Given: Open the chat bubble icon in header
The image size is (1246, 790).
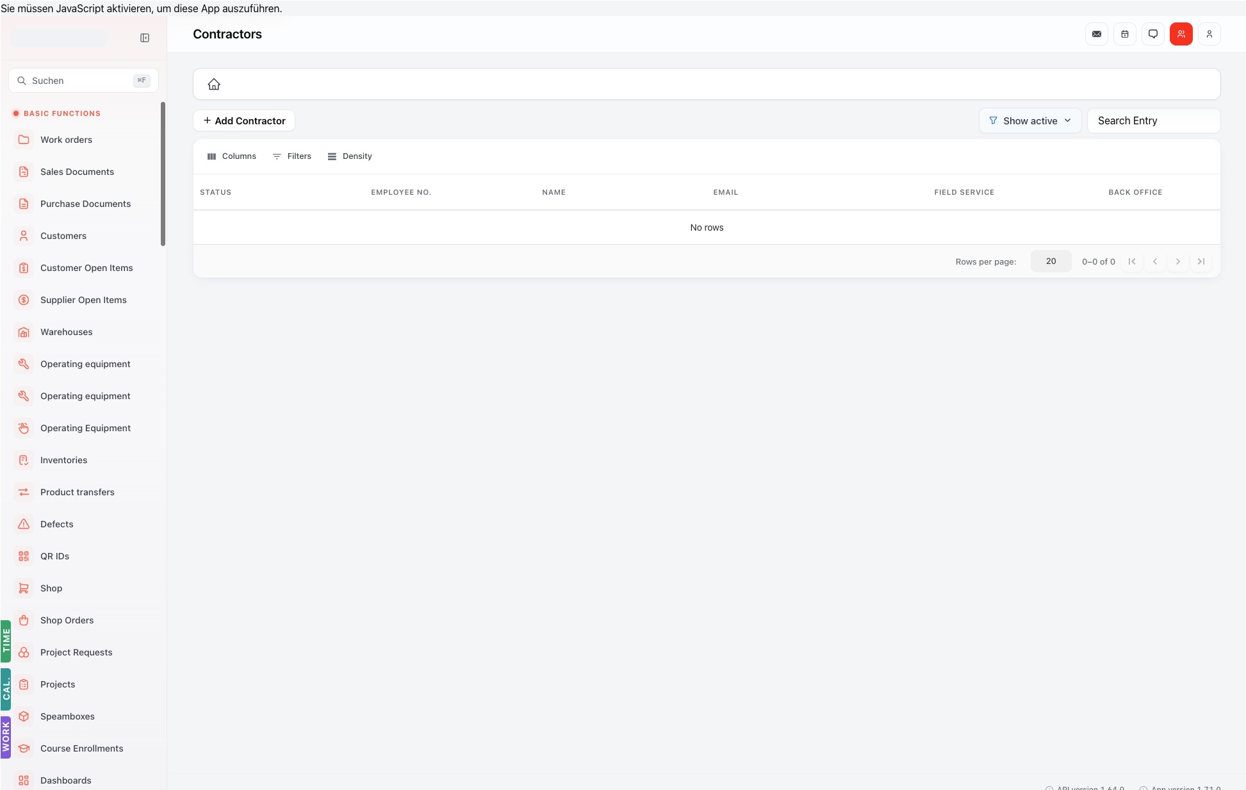Looking at the screenshot, I should tap(1153, 34).
